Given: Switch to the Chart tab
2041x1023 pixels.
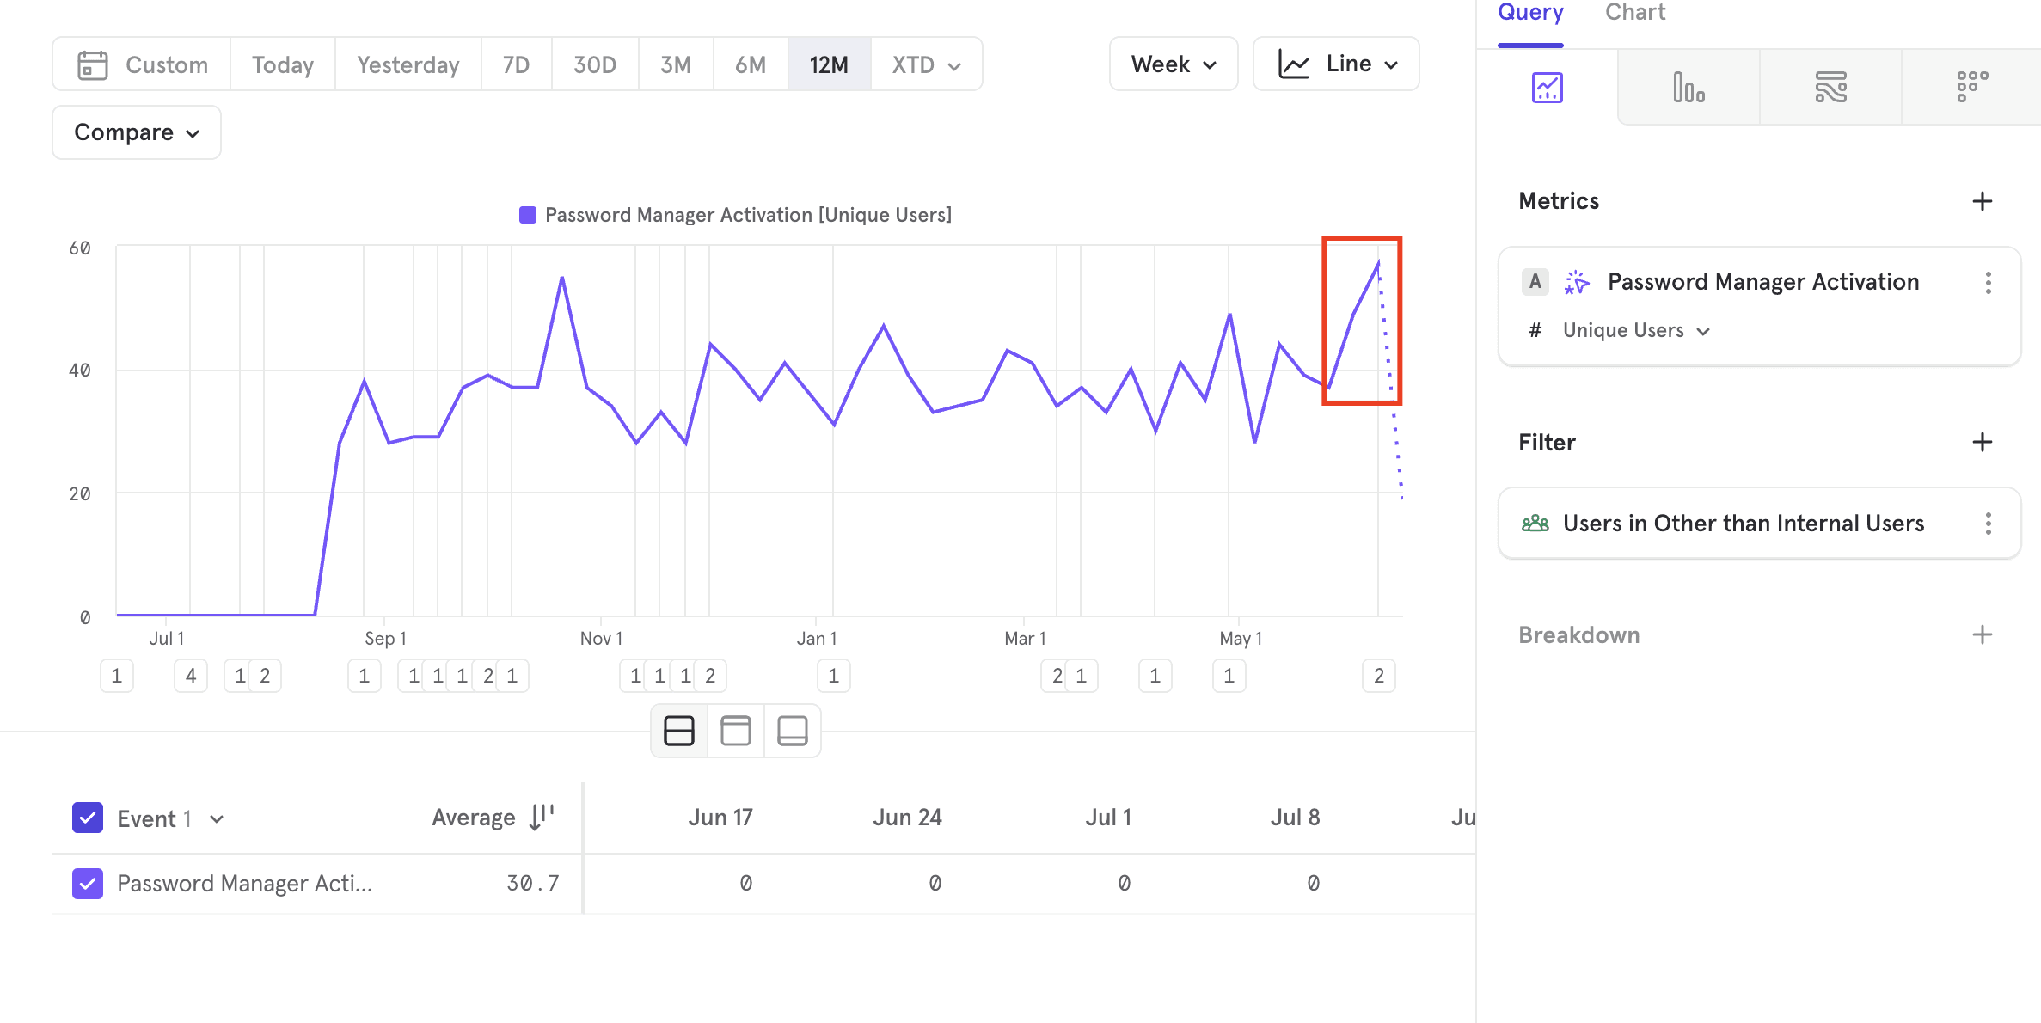Looking at the screenshot, I should [x=1635, y=13].
